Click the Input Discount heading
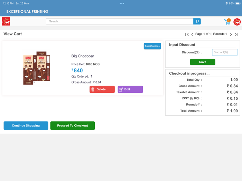The image size is (242, 181). (182, 44)
